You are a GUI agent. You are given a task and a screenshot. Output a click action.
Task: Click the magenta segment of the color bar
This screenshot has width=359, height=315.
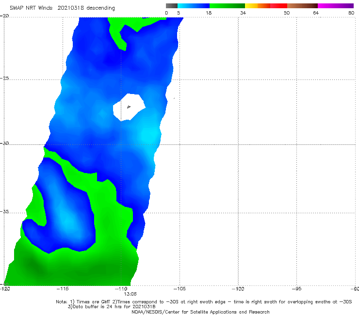[335, 6]
